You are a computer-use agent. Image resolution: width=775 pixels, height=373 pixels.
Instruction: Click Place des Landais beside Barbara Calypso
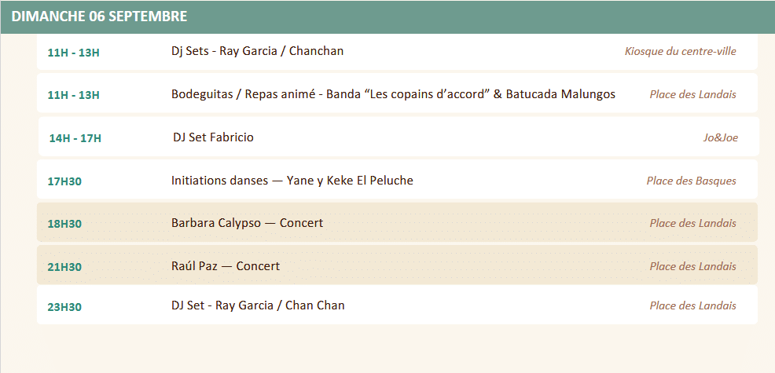tap(692, 223)
